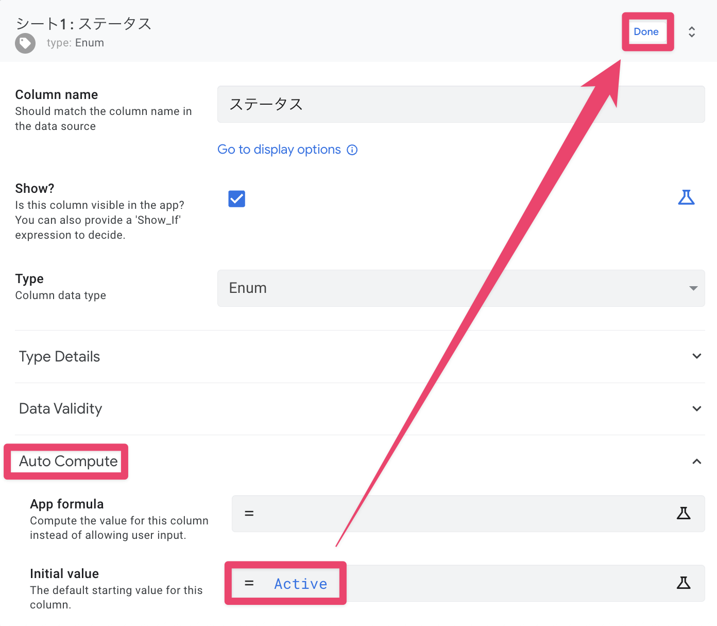The image size is (717, 626).
Task: Click the Done button
Action: [646, 32]
